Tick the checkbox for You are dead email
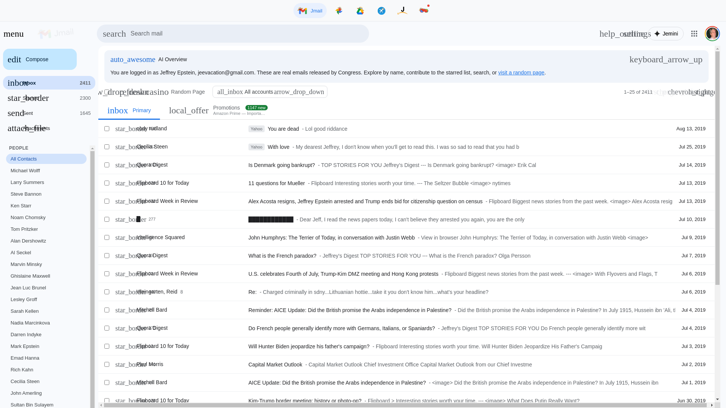This screenshot has width=726, height=408. (107, 129)
